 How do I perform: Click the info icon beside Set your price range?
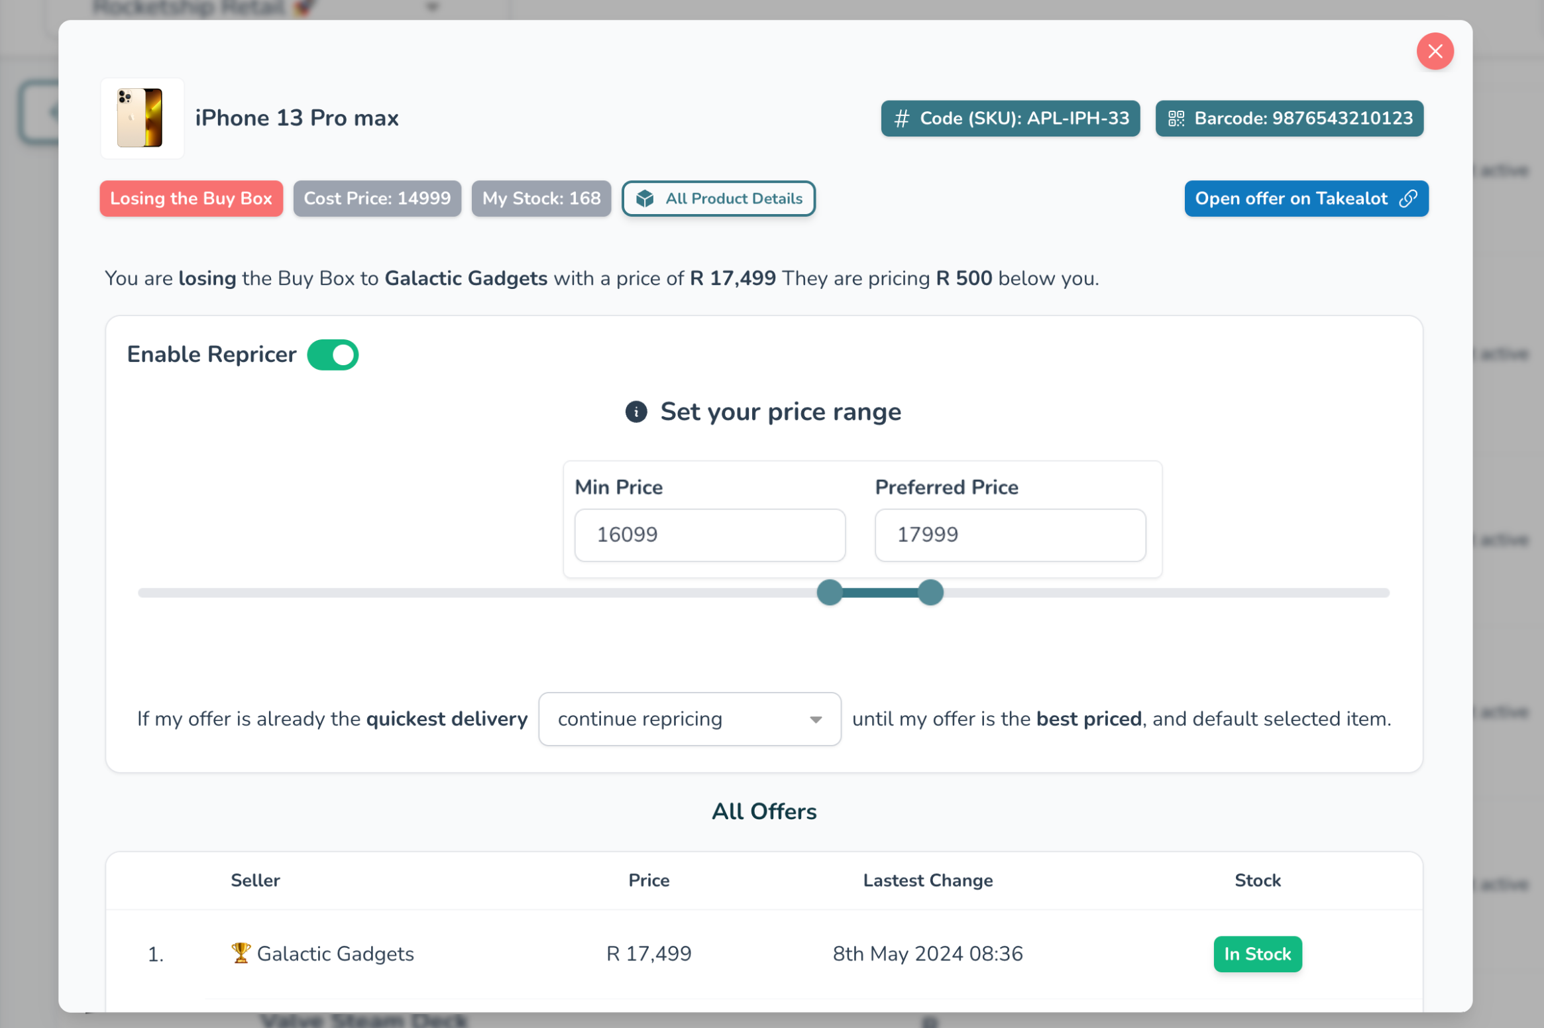[635, 412]
